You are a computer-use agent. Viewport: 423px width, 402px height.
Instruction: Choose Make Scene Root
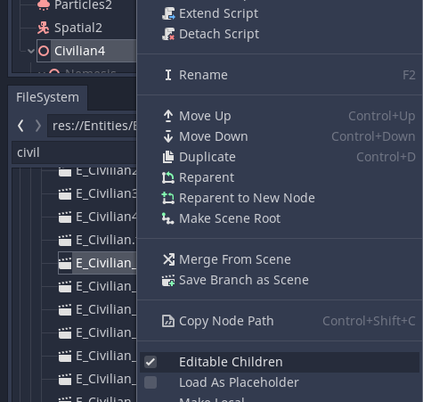280,218
